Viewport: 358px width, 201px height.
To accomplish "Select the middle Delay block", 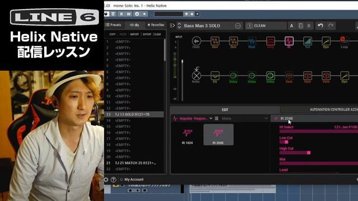I will (252, 76).
